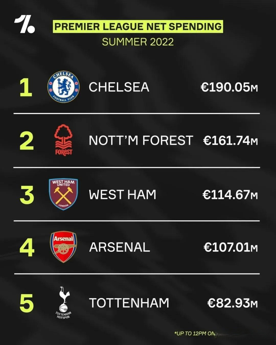Screen dimensions: 276x345
Task: Select the CHELSEA team name
Action: [x=119, y=87]
